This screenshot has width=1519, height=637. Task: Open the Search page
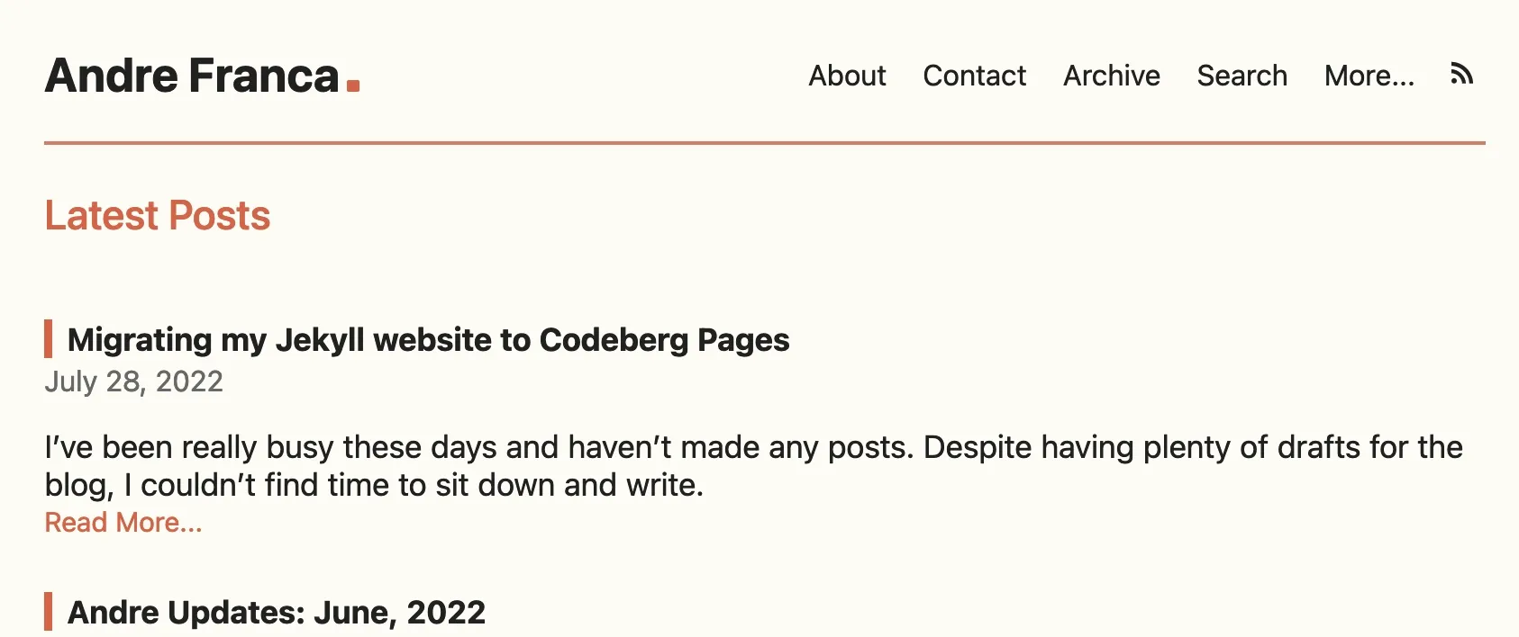click(x=1242, y=76)
